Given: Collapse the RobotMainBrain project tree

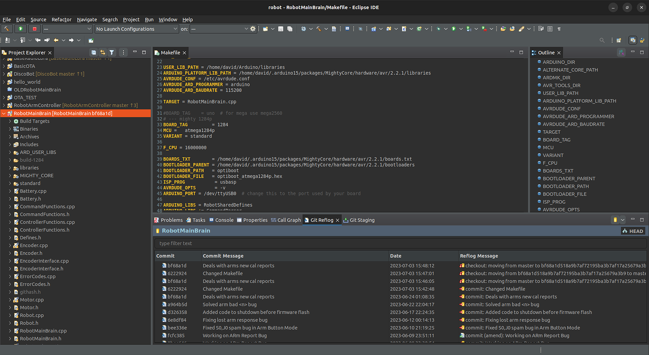Looking at the screenshot, I should click(x=4, y=113).
